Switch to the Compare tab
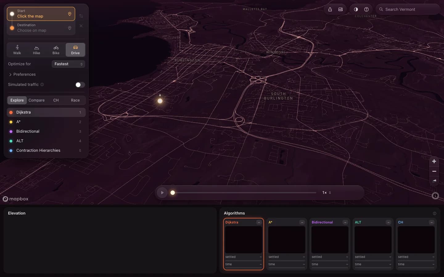Image resolution: width=444 pixels, height=277 pixels. point(36,100)
